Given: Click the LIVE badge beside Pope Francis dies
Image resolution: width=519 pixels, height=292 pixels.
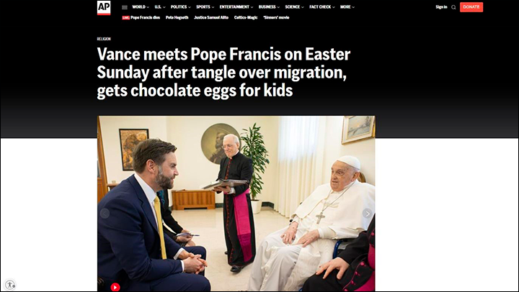Looking at the screenshot, I should click(125, 18).
